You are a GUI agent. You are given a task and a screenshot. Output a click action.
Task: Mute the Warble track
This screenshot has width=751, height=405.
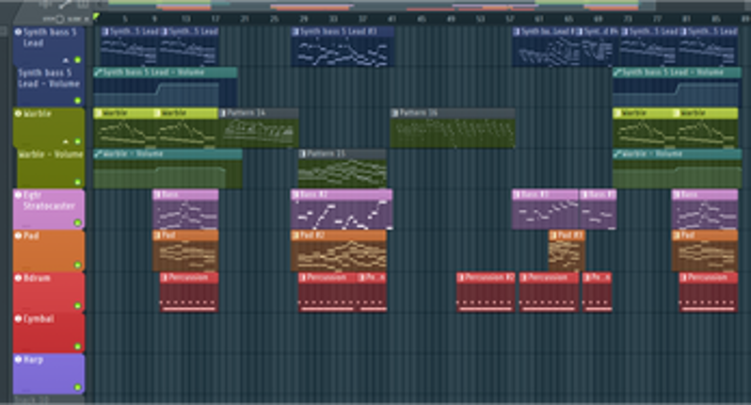[x=77, y=141]
